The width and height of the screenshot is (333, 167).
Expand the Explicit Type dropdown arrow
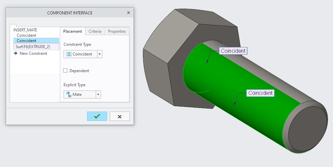coord(98,95)
